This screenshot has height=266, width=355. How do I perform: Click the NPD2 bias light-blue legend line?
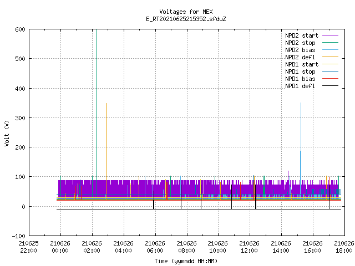pos(330,50)
